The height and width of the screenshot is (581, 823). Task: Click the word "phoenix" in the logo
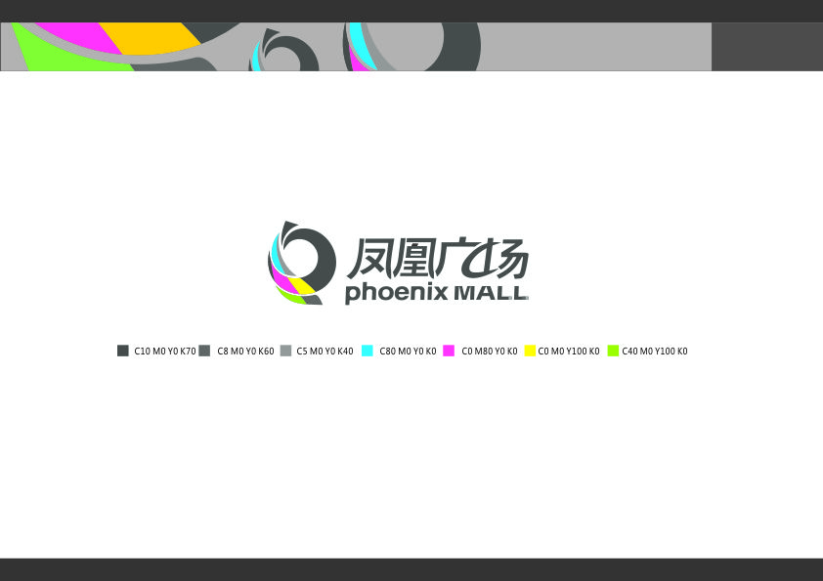point(396,293)
